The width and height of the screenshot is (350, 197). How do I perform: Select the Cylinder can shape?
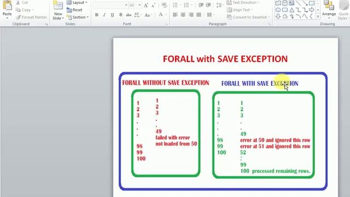point(285,3)
